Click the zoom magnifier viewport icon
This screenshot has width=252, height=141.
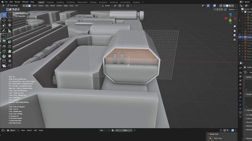[235, 26]
